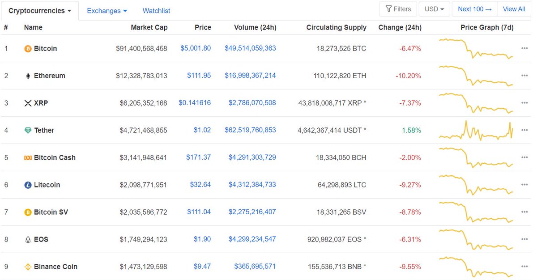Open the Bitcoin Cash name link
Viewport: 537px width, 280px height.
pos(55,158)
